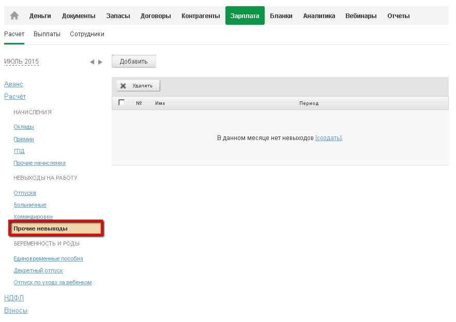The width and height of the screenshot is (456, 322).
Task: Open the НДФЛ link
Action: tap(14, 298)
